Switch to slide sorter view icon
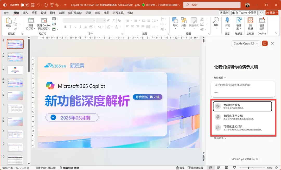Screen dimensions: 281x170 click(x=219, y=168)
